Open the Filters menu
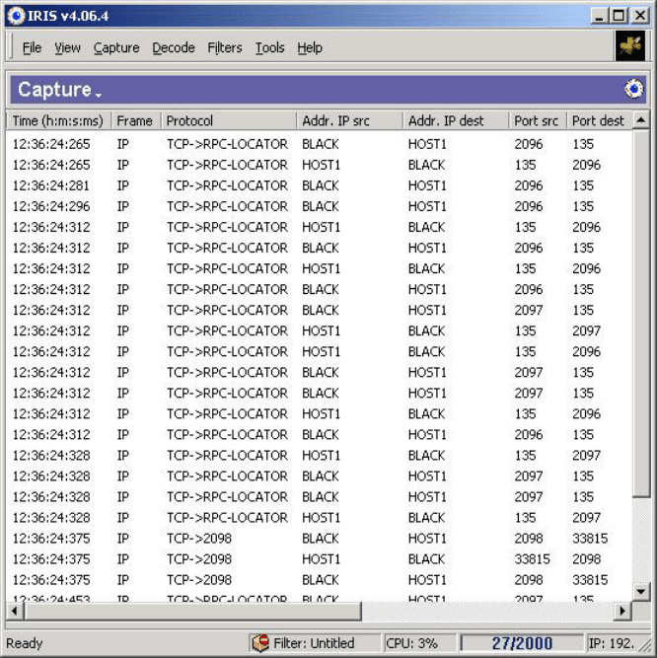The height and width of the screenshot is (658, 657). click(x=225, y=47)
